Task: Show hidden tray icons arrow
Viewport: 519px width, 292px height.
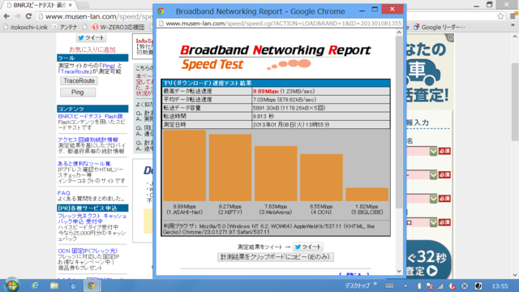Action: coord(405,286)
